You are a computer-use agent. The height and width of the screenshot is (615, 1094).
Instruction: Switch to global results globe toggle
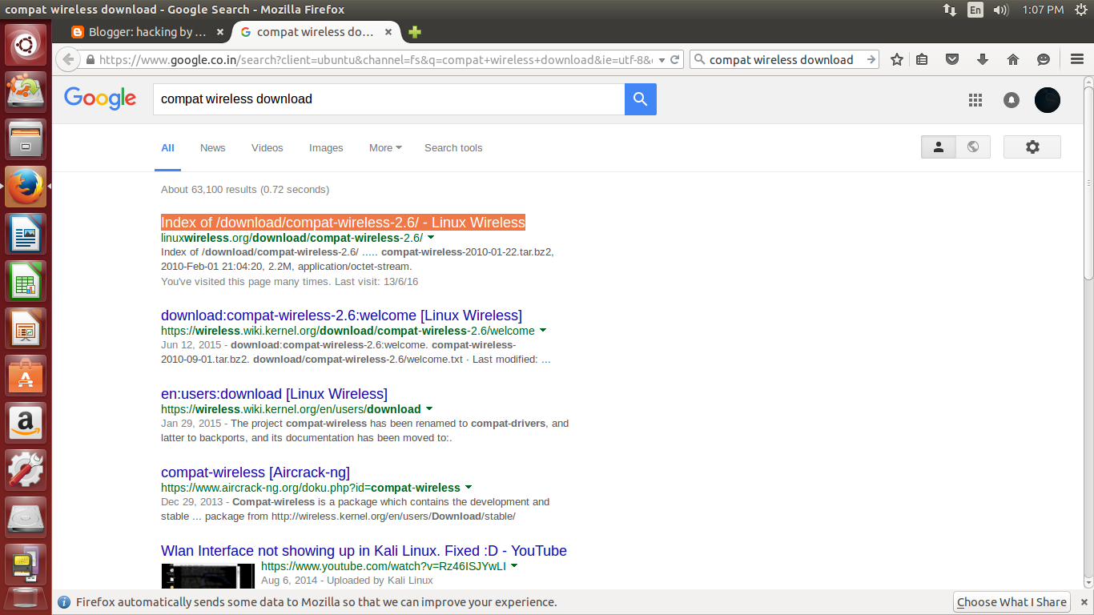coord(973,147)
